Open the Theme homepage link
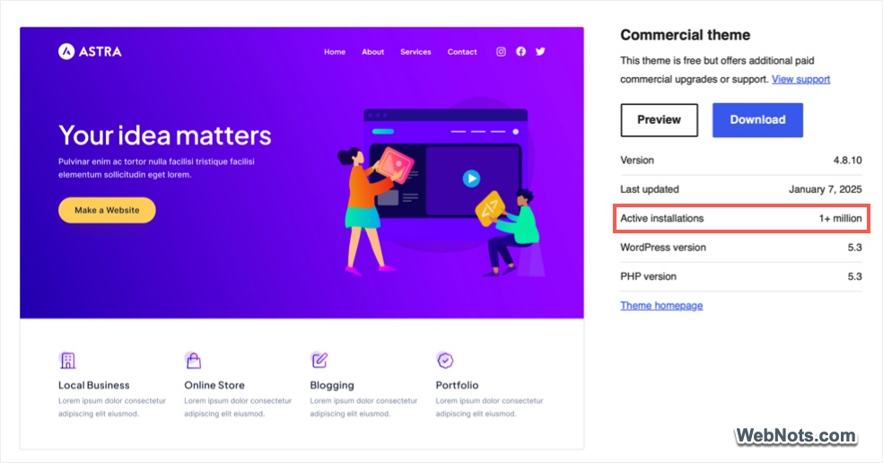This screenshot has width=883, height=463. pos(661,305)
